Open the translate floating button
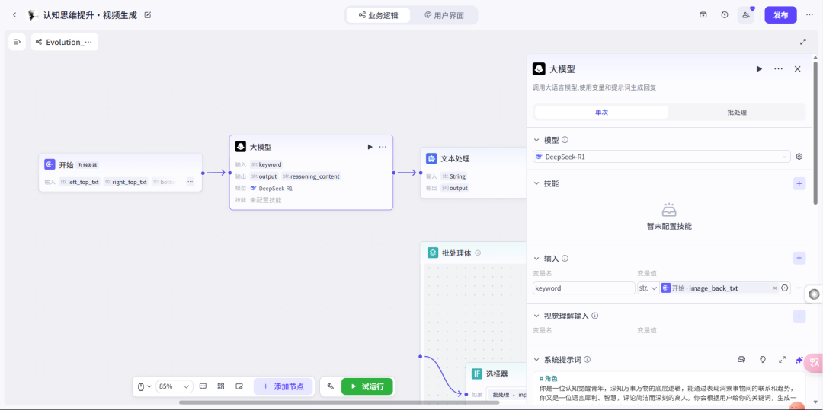Viewport: 823px width, 410px height. click(815, 361)
